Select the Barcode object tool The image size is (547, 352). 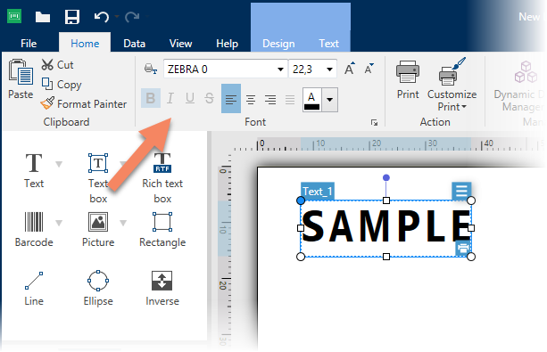(x=34, y=229)
